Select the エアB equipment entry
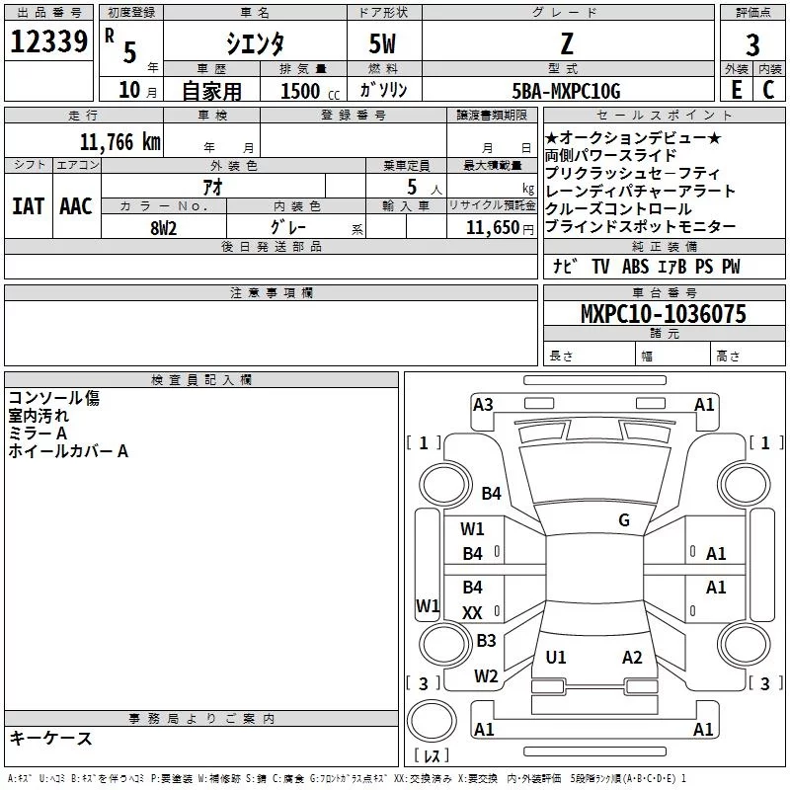 point(672,266)
